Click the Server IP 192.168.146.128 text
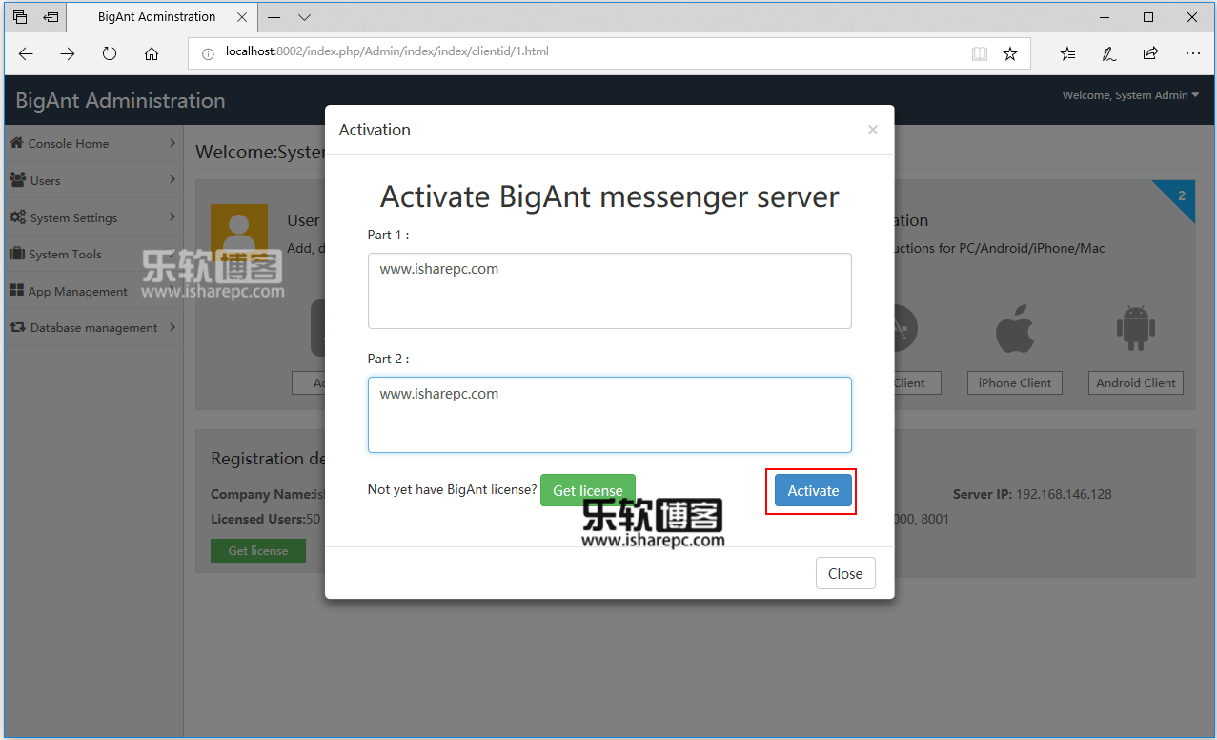1217x740 pixels. point(1032,494)
